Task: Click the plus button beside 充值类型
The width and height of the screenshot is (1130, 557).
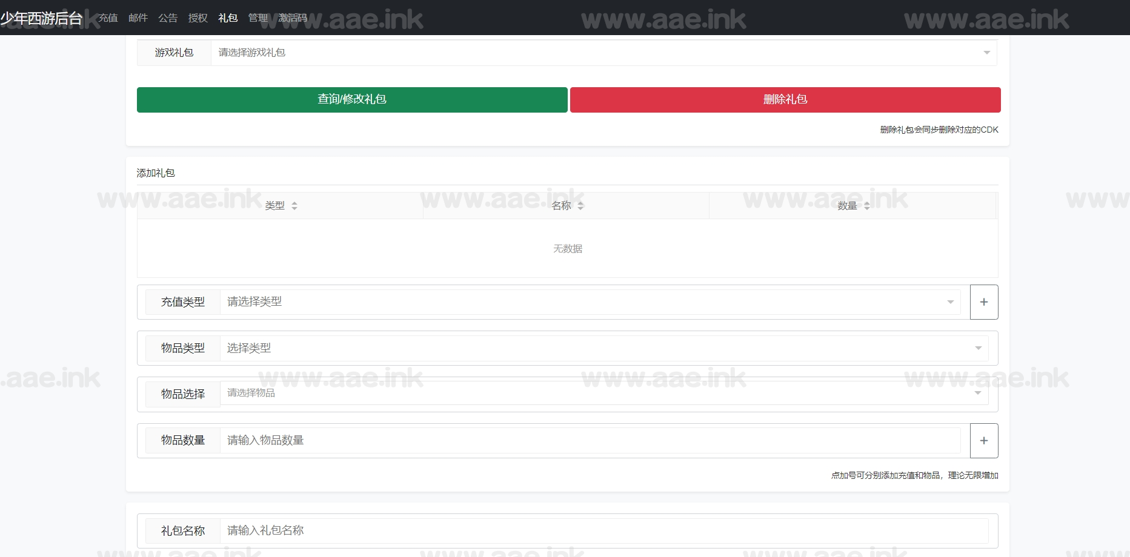Action: click(984, 302)
